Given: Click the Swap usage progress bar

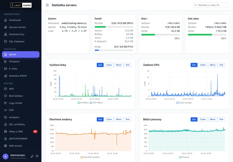Looking at the screenshot, I should [114, 50].
